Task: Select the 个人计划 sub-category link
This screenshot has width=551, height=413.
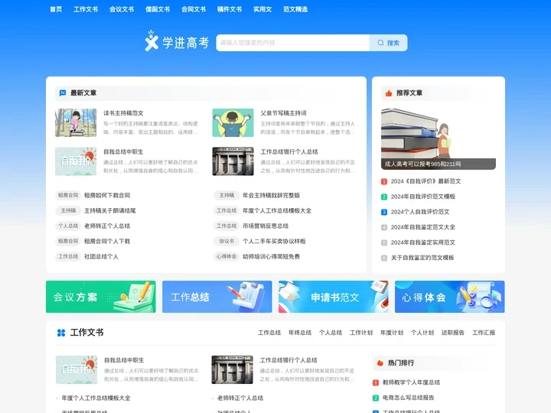Action: 422,333
